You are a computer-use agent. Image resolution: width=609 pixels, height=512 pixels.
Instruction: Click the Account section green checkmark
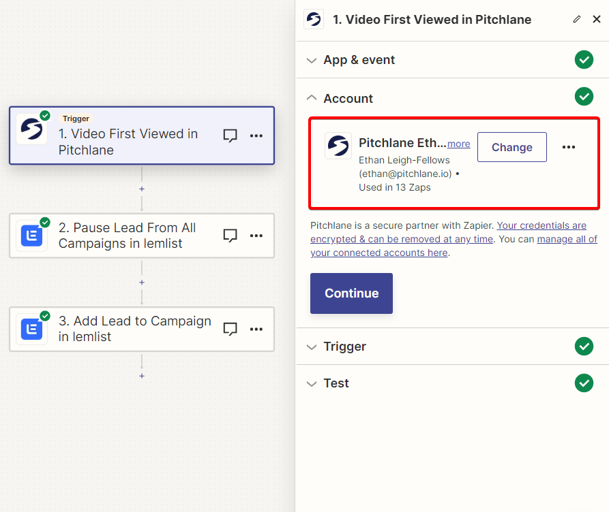tap(584, 97)
